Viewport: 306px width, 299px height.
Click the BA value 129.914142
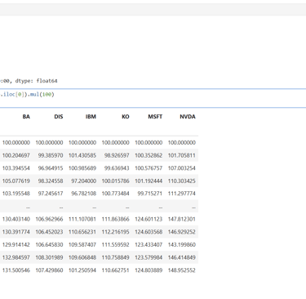16,245
